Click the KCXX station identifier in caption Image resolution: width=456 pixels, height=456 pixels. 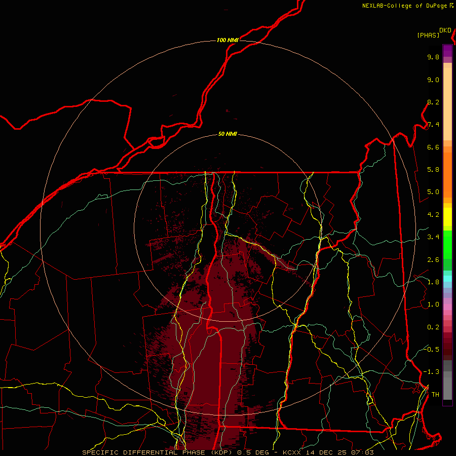(x=292, y=452)
